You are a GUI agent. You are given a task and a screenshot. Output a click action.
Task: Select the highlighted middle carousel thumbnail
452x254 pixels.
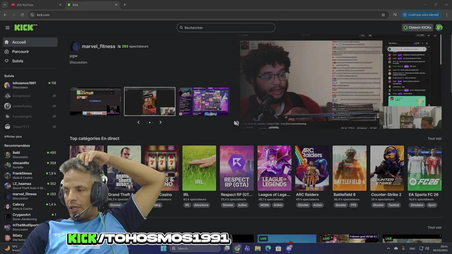tap(150, 102)
